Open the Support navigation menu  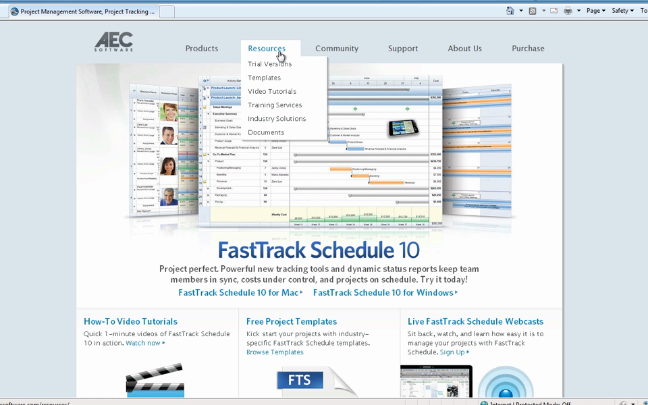[x=403, y=49]
